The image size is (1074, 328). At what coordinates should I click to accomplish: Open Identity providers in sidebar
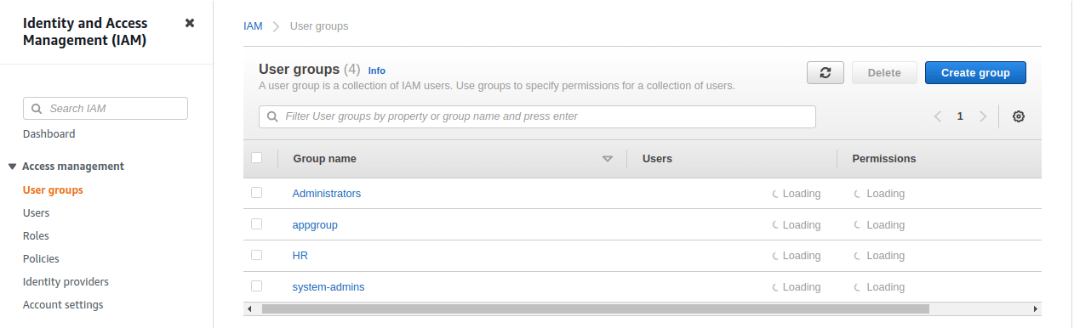click(66, 282)
